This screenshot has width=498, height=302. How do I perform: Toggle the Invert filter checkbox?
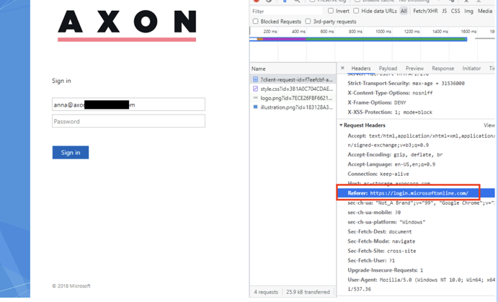click(331, 11)
